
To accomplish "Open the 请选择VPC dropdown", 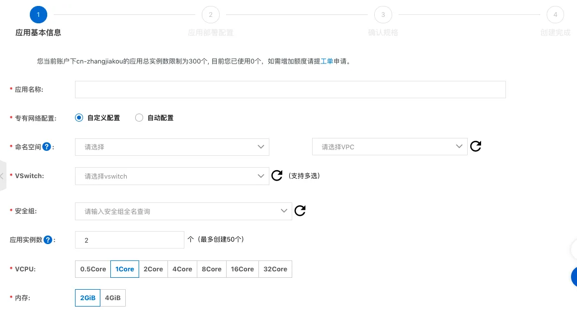I will 390,146.
